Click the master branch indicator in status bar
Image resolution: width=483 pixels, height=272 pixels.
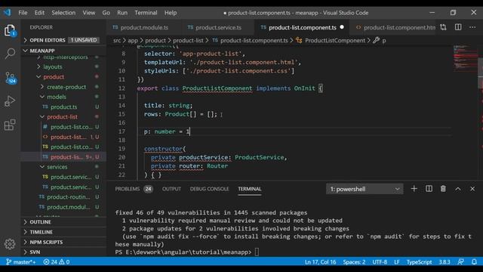point(21,262)
